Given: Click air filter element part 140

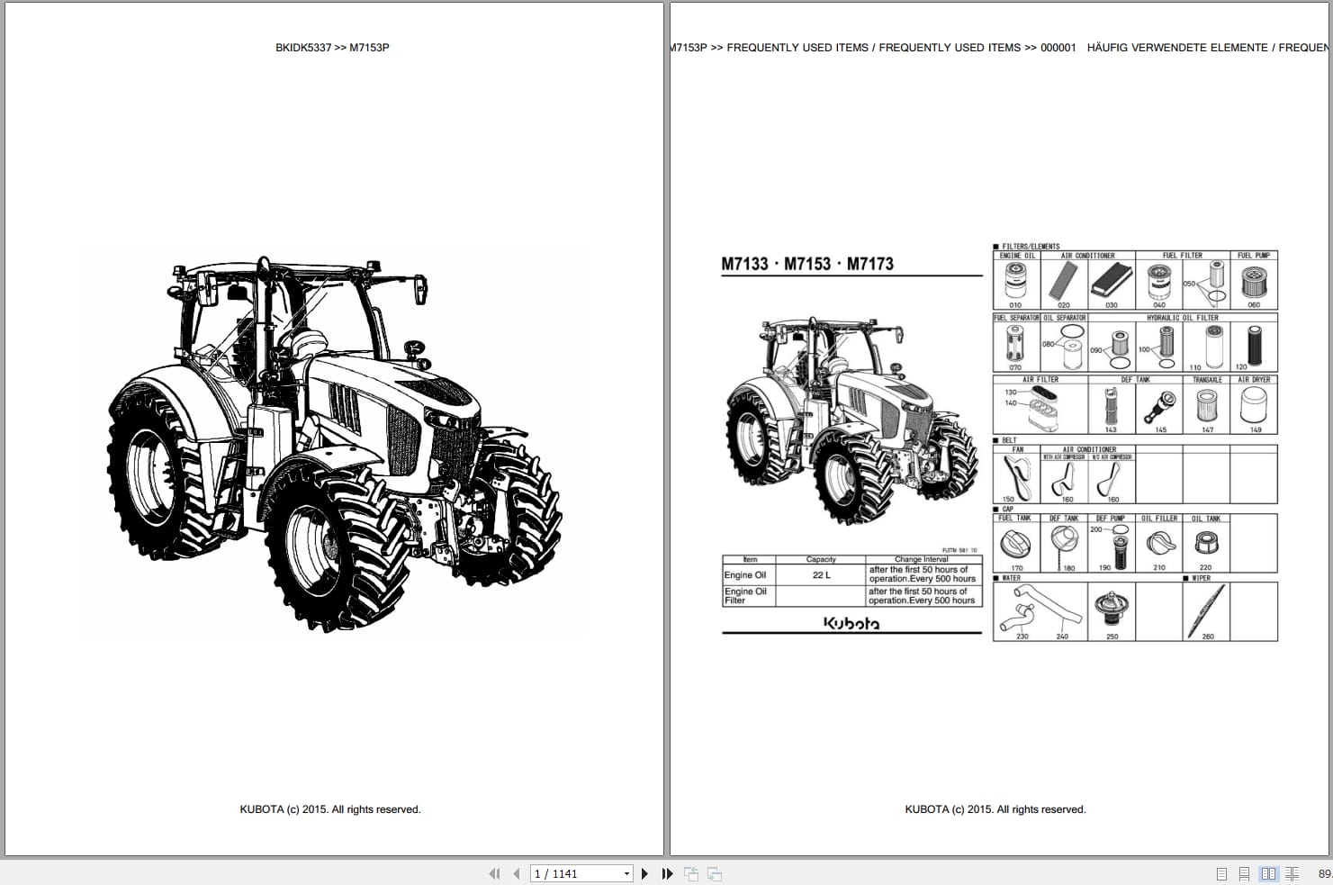Looking at the screenshot, I should [x=1042, y=418].
